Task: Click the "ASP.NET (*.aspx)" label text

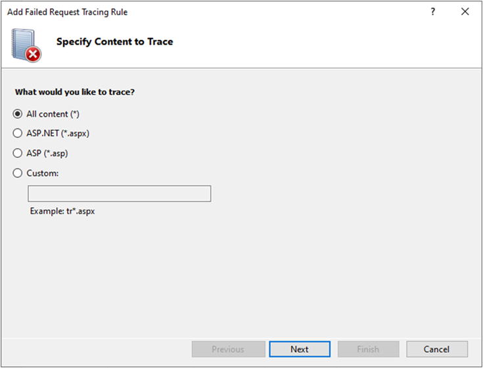Action: pos(58,133)
